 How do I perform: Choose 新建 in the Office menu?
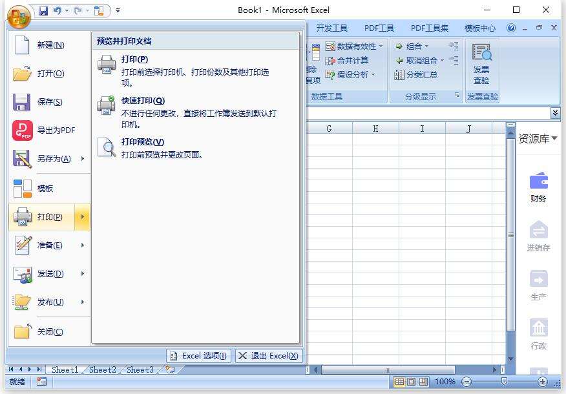coord(50,45)
